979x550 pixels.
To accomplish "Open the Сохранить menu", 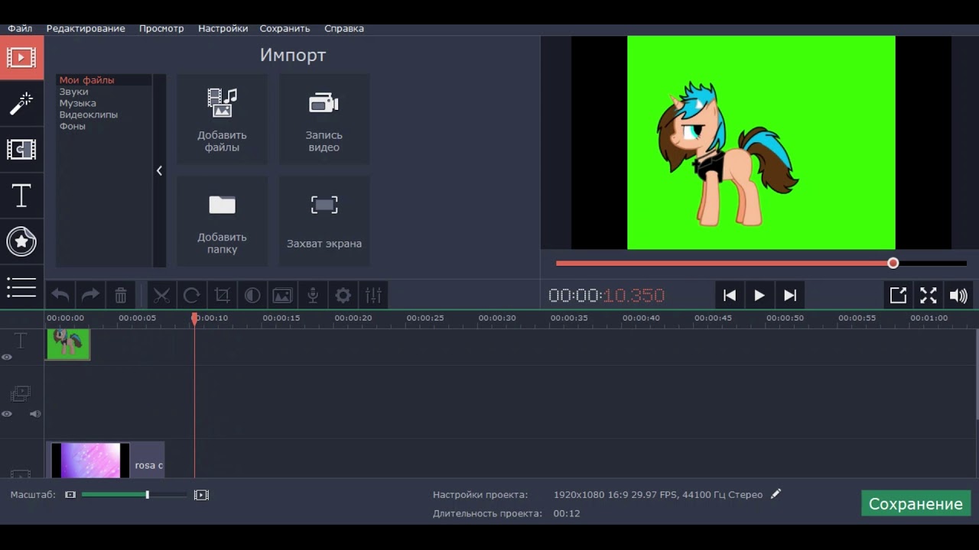I will pos(285,28).
